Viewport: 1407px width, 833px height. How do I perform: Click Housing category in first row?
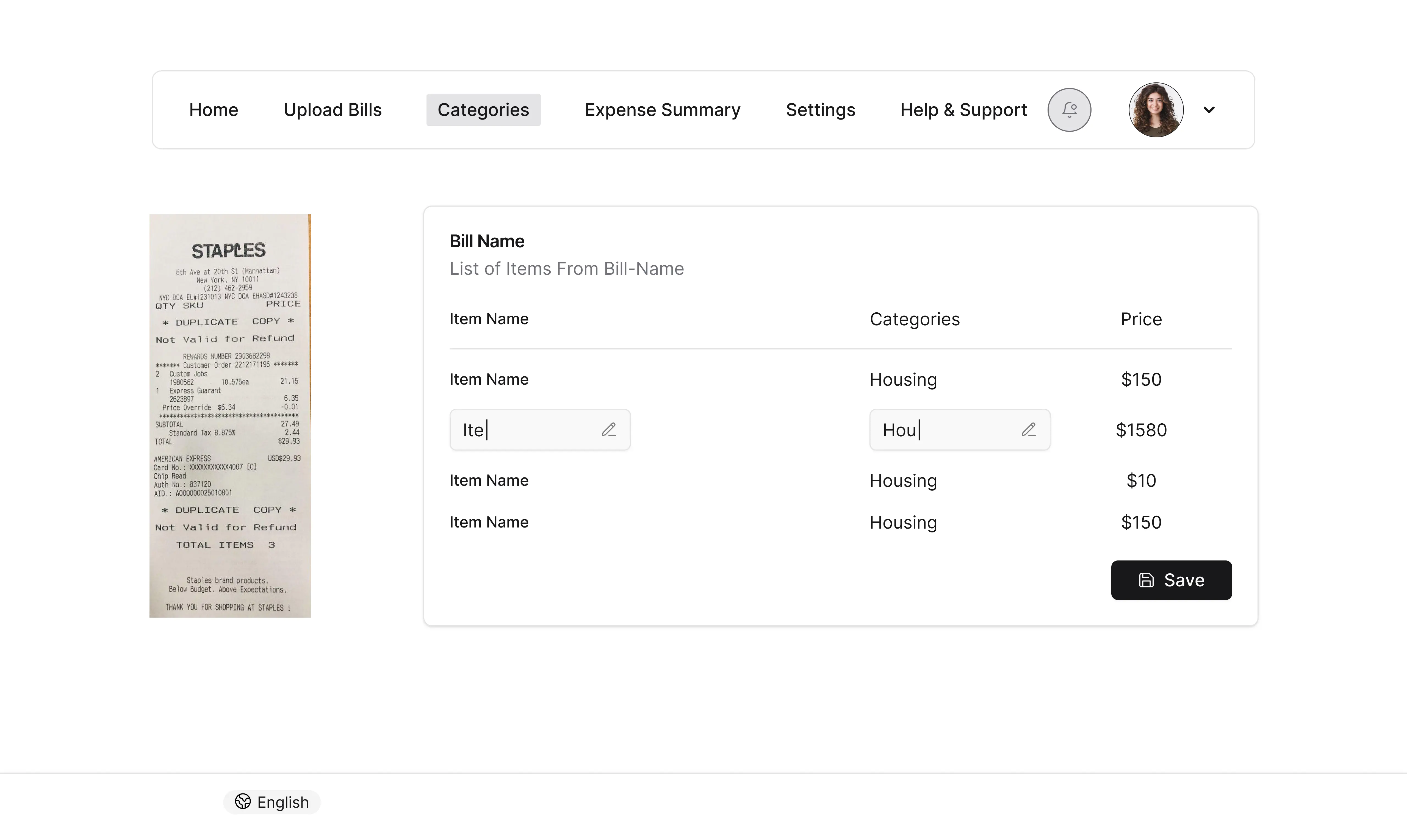tap(903, 380)
